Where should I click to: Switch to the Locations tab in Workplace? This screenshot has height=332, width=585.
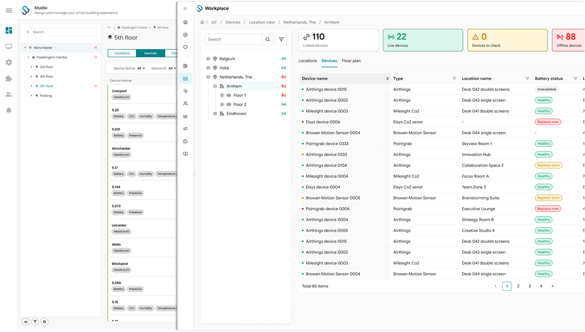pos(307,61)
